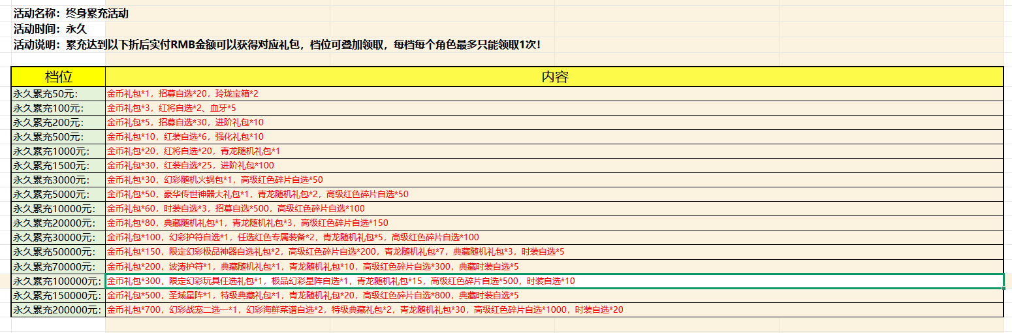Screen dimensions: 1012x333
Task: Select the 内容 header cell
Action: [x=554, y=76]
